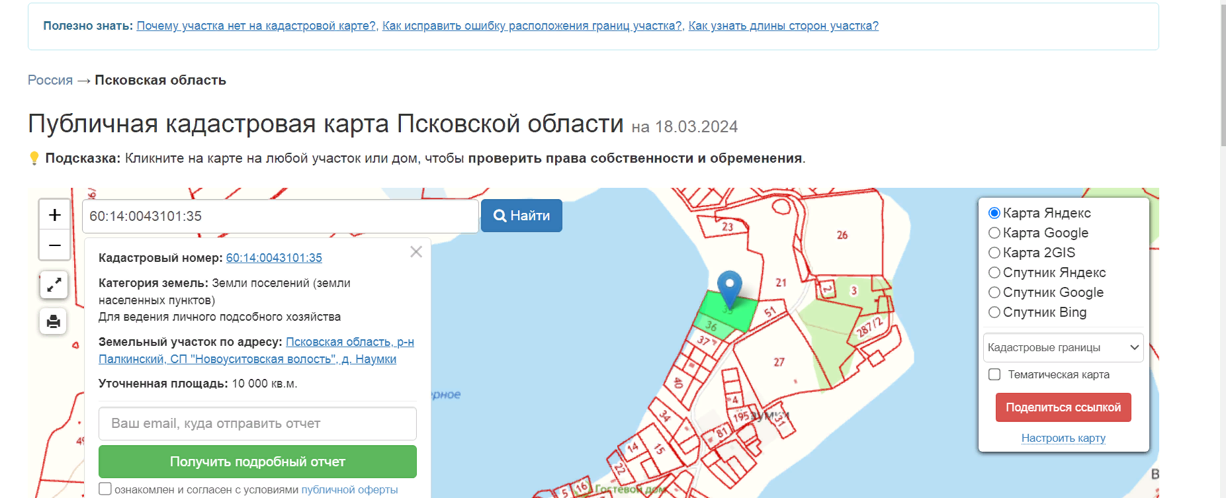Open the Настроить карту link

tap(1063, 438)
